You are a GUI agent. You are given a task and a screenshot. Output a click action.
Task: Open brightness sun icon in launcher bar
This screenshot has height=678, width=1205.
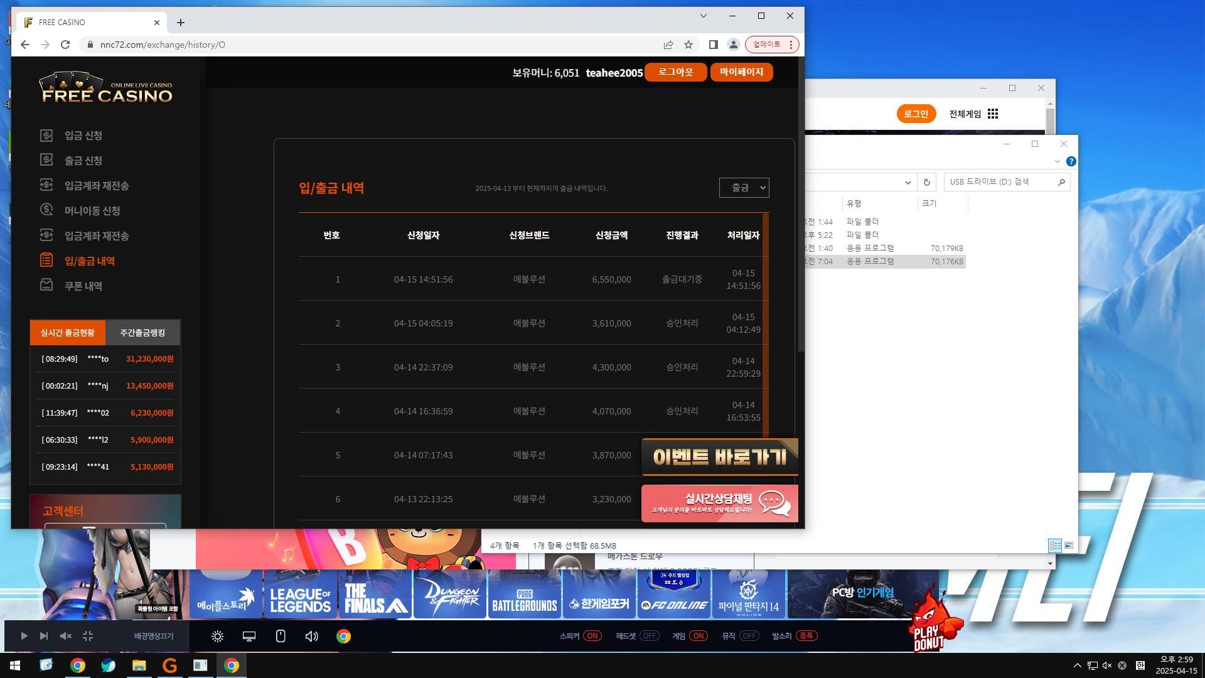point(218,637)
